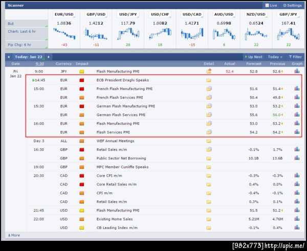This screenshot has height=251, width=307.
Task: Open detail folder for GBP Retail Sales m/m
Action: click(209, 150)
